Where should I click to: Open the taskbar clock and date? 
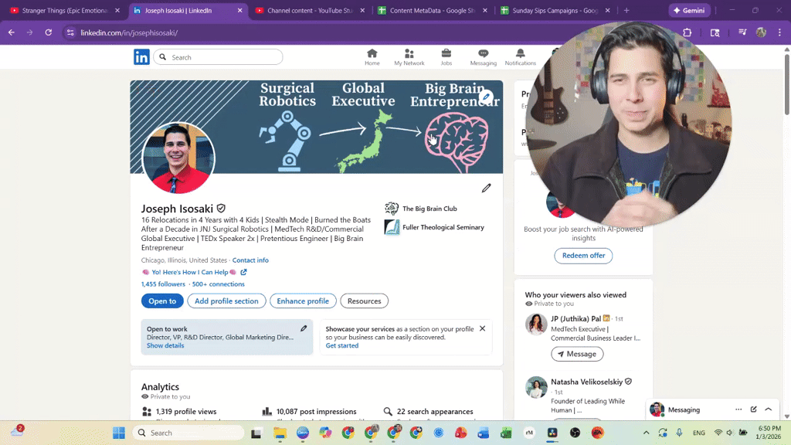coord(769,433)
